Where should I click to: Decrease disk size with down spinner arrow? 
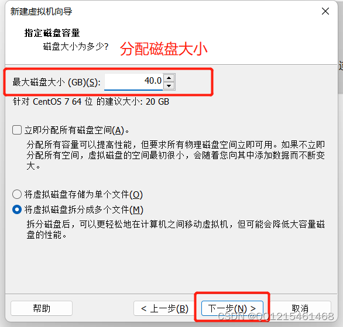click(x=169, y=86)
